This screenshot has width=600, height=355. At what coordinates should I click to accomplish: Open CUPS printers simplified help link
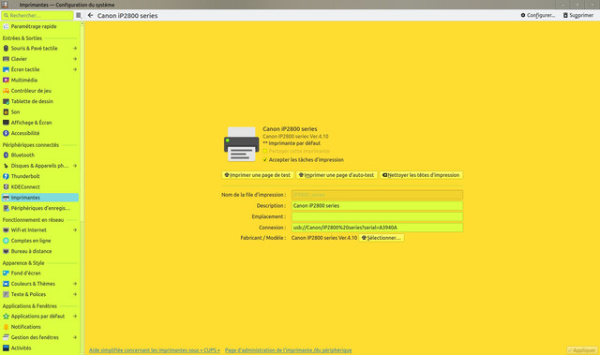(x=155, y=350)
